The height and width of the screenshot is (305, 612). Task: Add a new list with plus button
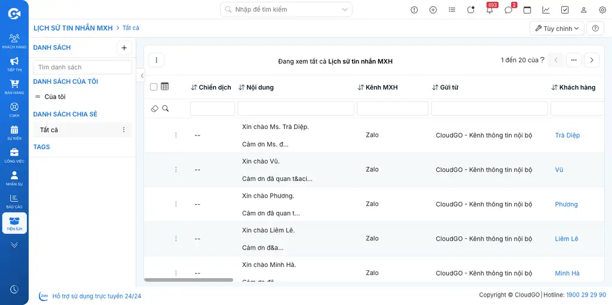point(124,48)
